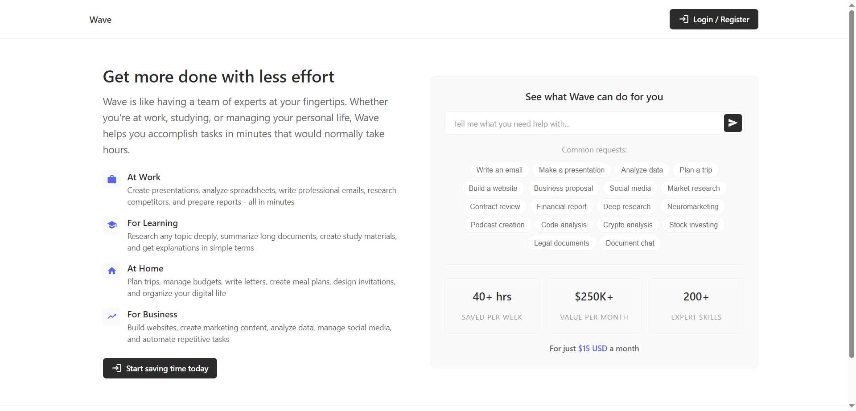Screen dimensions: 856x411
Task: Click the arrow icon on Start saving time today
Action: tap(117, 368)
